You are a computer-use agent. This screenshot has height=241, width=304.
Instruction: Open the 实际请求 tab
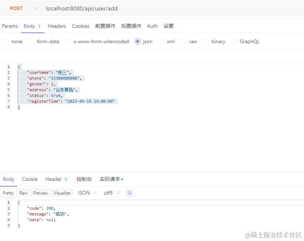coord(111,179)
